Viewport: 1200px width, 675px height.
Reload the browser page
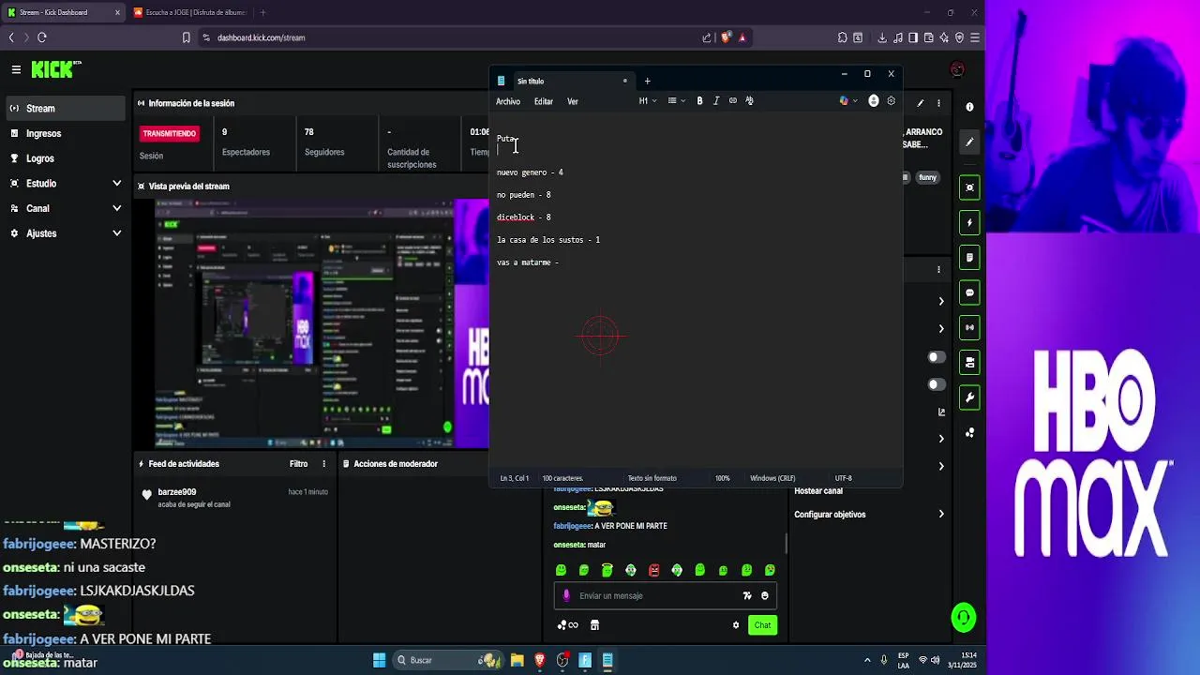tap(42, 37)
